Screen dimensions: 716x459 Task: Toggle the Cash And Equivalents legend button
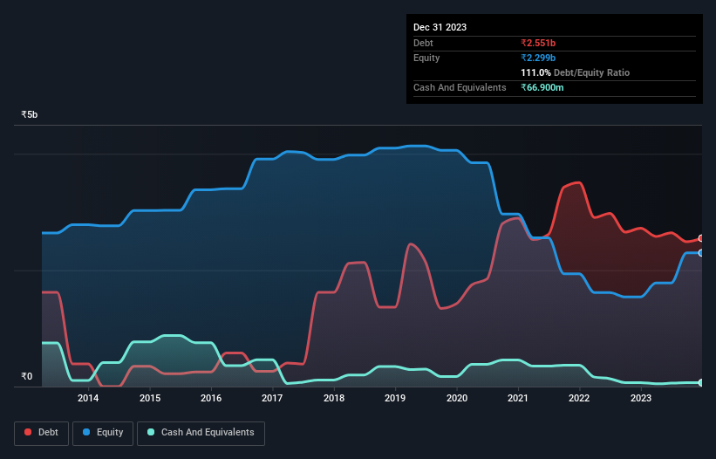201,433
